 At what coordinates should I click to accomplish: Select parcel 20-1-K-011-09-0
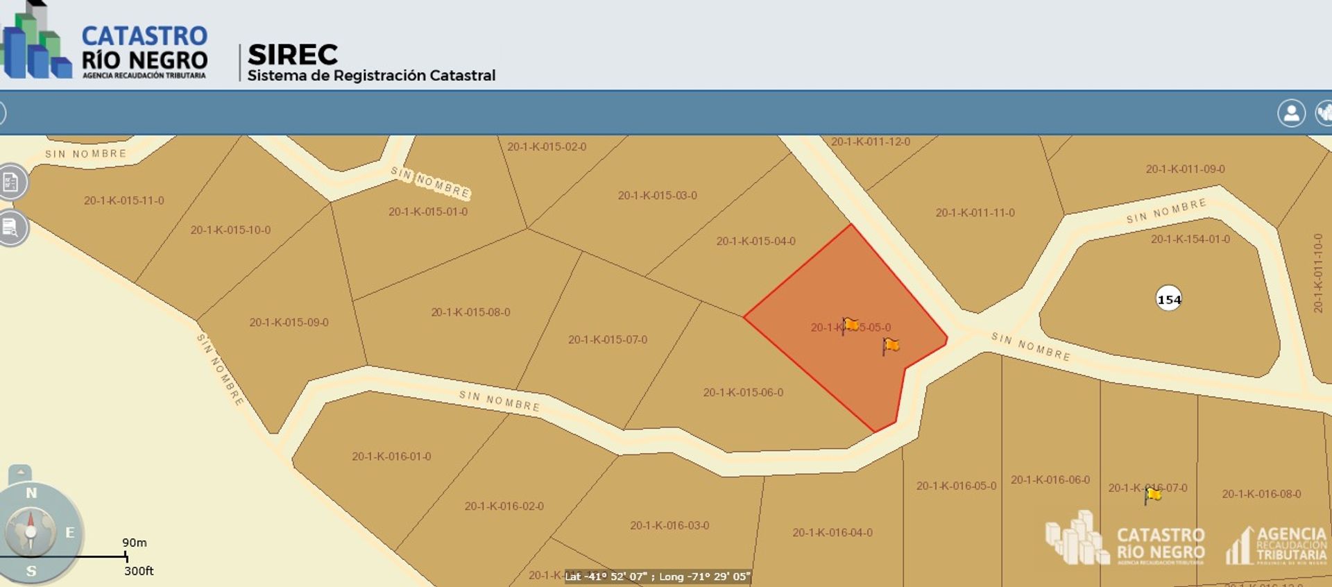click(1185, 169)
